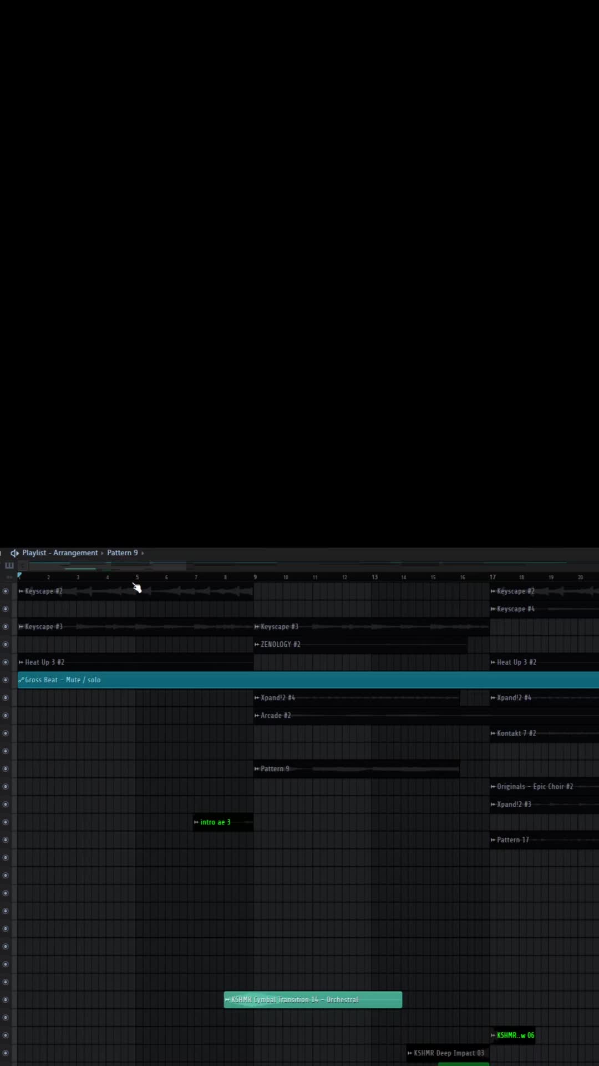599x1066 pixels.
Task: Select Pattern 9 in the title breadcrumb
Action: click(x=122, y=553)
